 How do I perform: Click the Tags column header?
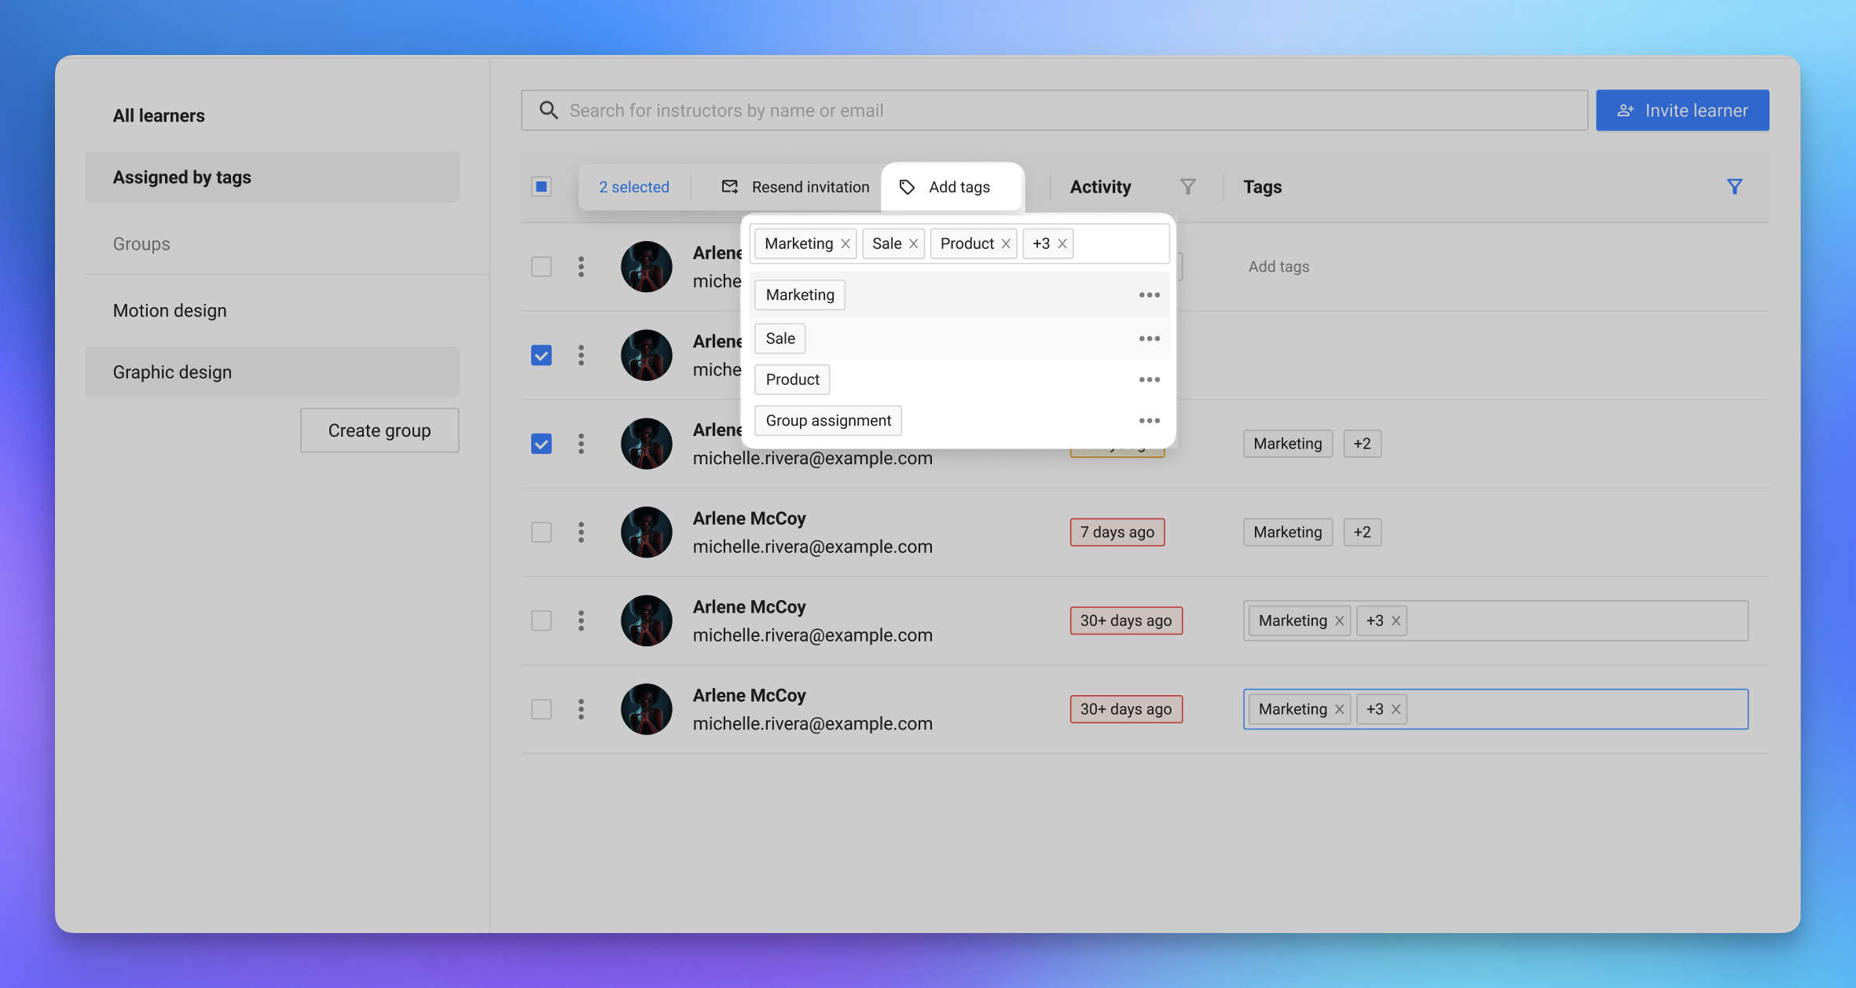pyautogui.click(x=1262, y=187)
